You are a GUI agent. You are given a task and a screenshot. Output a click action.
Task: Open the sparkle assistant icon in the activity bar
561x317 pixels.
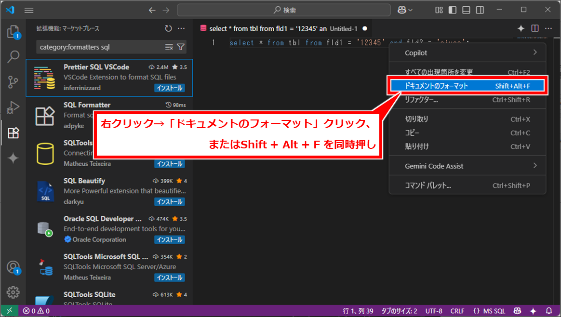coord(13,158)
